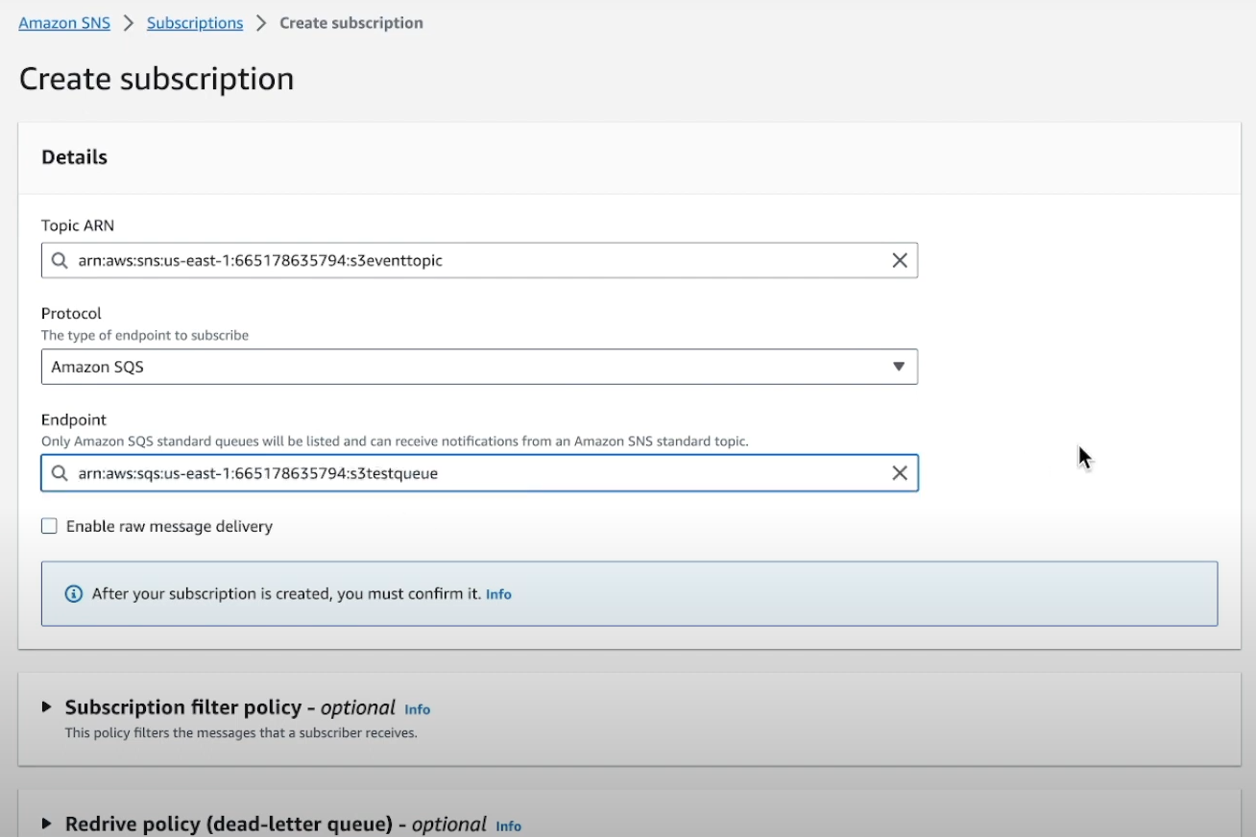
Task: Click the info circle icon in notice
Action: pyautogui.click(x=73, y=594)
